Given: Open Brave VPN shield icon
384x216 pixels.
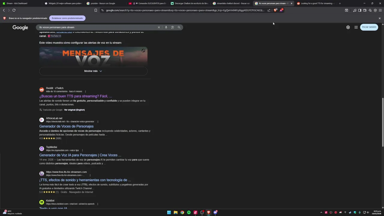Looking at the screenshot, I should 375,10.
